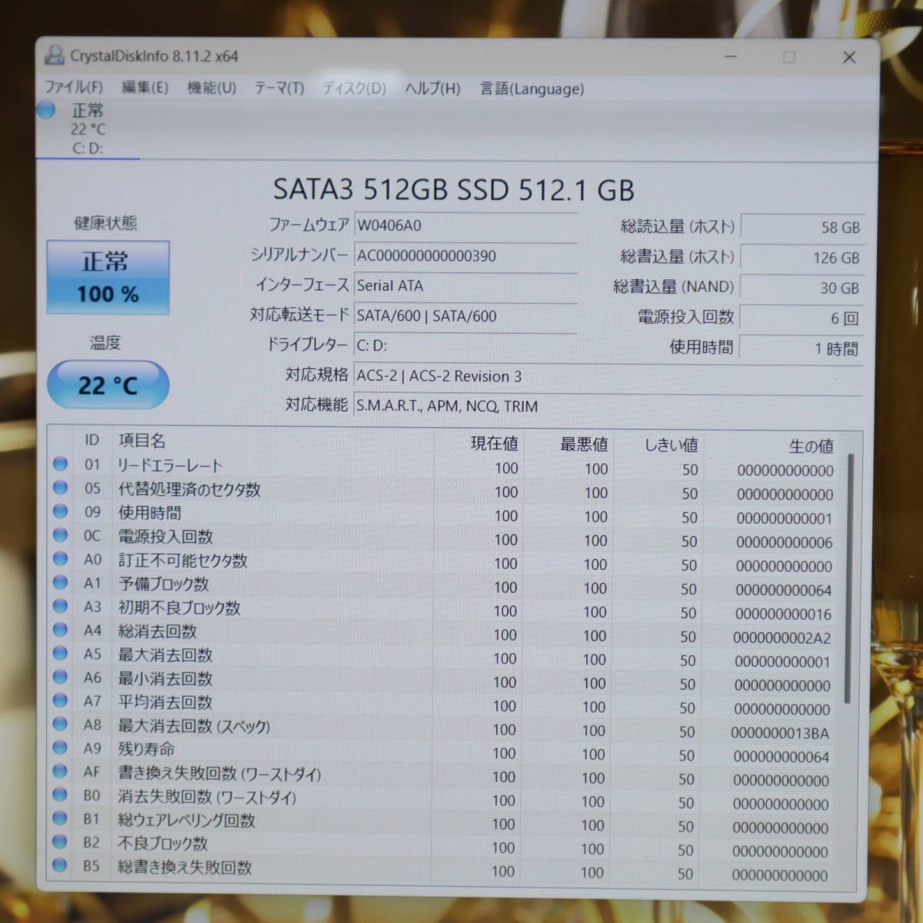Open the ヘルプ(H) menu
Viewport: 923px width, 923px height.
click(x=432, y=88)
